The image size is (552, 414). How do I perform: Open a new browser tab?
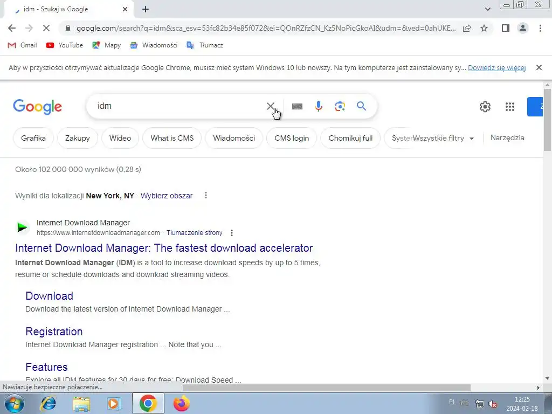pyautogui.click(x=146, y=10)
